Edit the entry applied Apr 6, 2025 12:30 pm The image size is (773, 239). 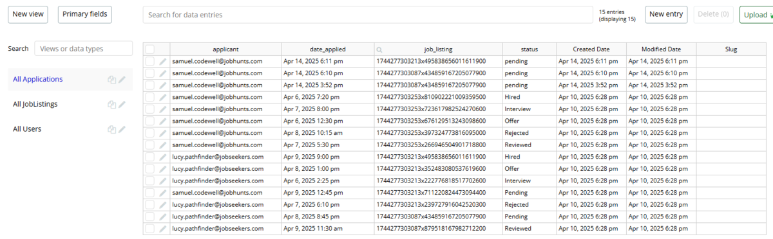163,121
